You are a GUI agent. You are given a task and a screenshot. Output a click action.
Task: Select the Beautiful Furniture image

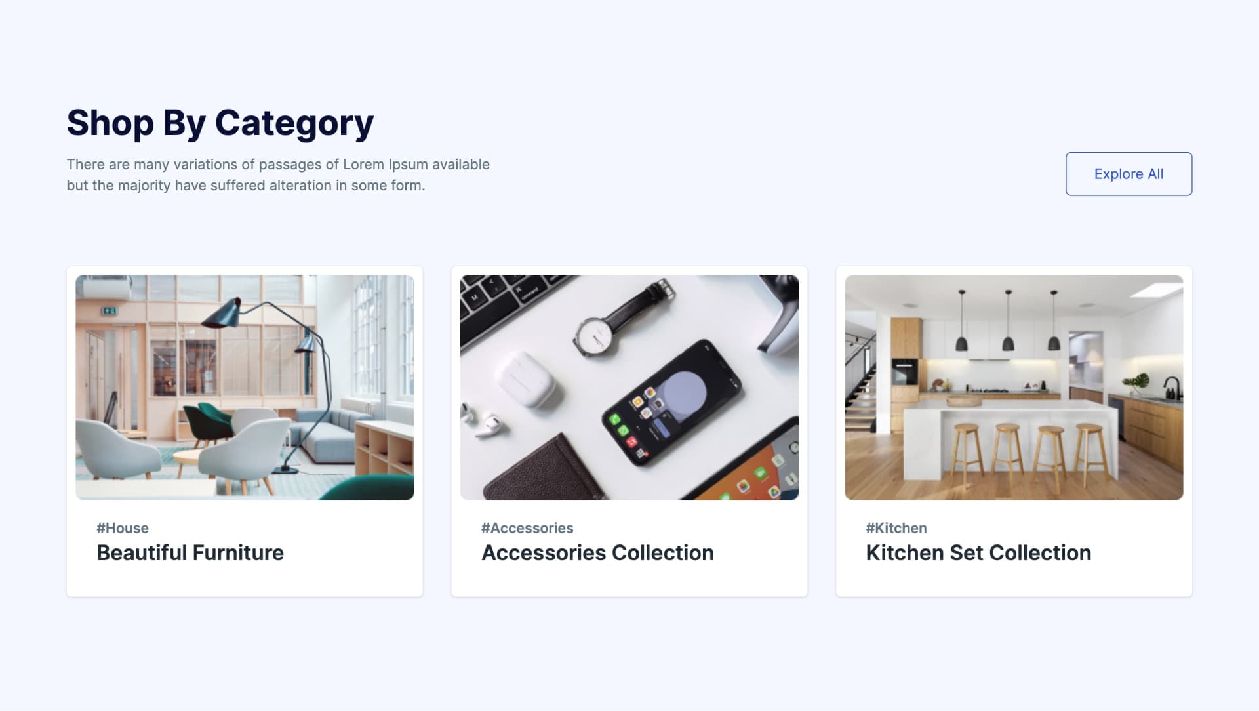coord(245,388)
